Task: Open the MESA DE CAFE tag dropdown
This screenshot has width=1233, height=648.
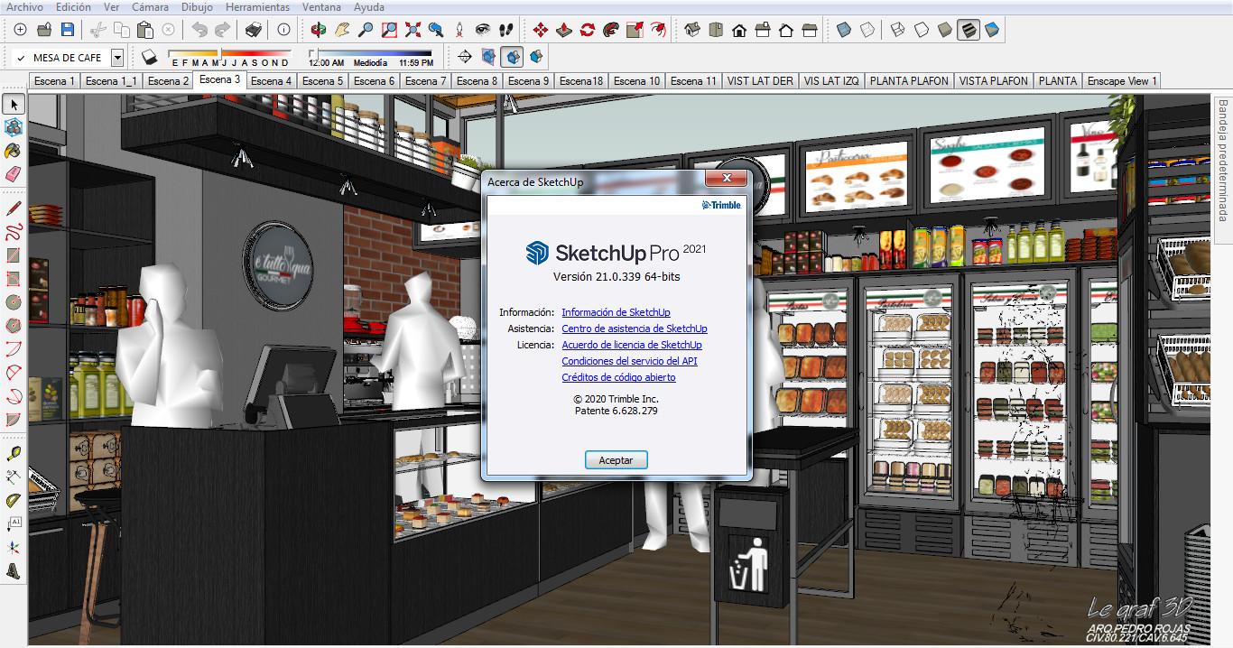Action: [117, 58]
